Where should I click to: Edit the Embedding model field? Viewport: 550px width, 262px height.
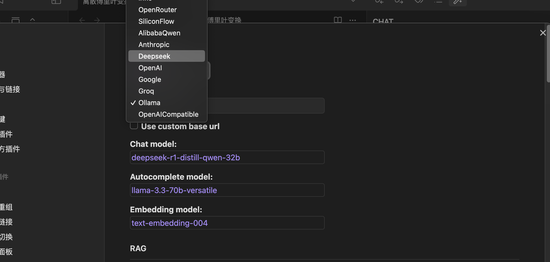[x=227, y=223]
